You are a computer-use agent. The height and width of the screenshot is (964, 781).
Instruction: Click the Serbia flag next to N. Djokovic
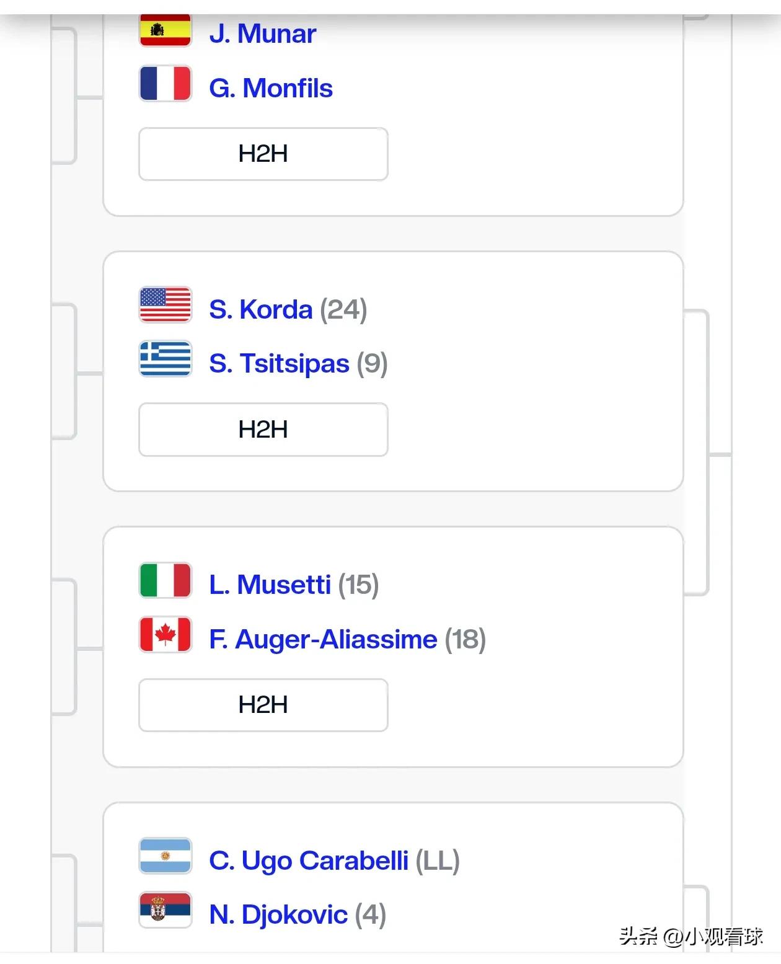point(165,910)
